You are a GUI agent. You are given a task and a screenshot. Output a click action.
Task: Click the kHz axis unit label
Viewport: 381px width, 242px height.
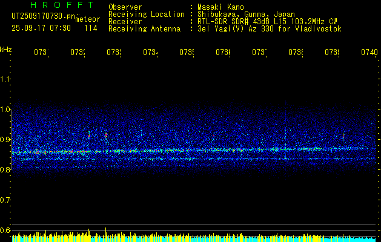coord(5,50)
